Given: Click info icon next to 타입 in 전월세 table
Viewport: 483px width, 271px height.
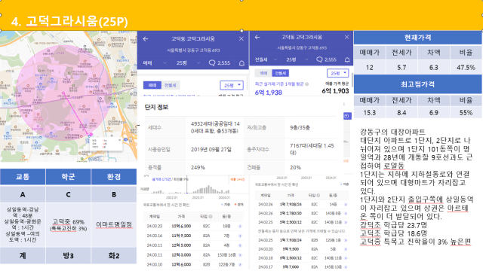Looking at the screenshot, I should pos(318,195).
